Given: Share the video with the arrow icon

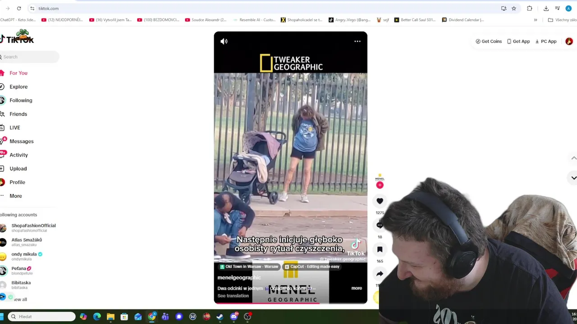Looking at the screenshot, I should [380, 274].
